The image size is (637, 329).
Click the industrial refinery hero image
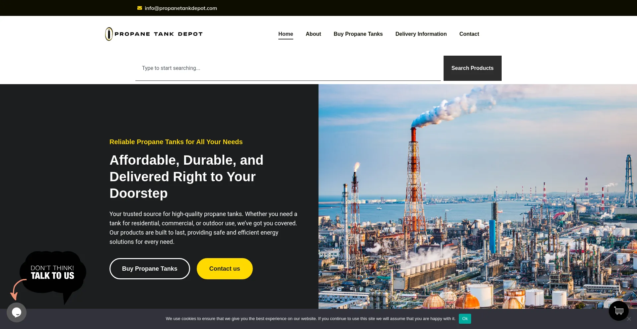[478, 196]
